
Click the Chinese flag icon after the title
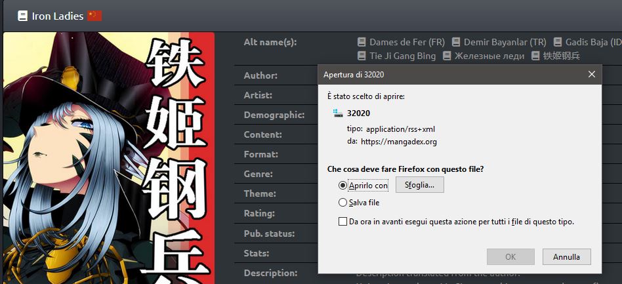(x=94, y=16)
